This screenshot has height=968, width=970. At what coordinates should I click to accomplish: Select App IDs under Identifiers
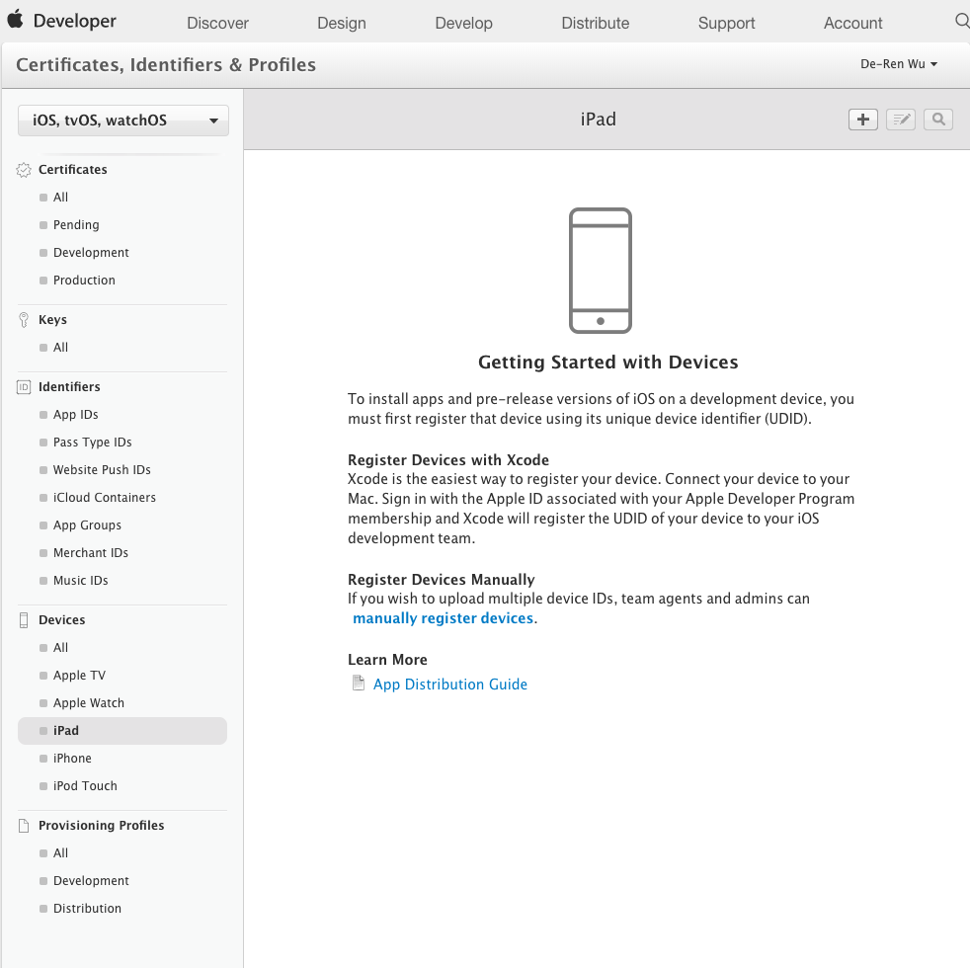pyautogui.click(x=75, y=415)
